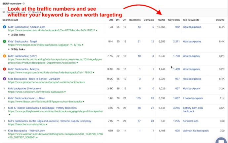Image resolution: width=228 pixels, height=143 pixels.
Task: Click the AR column header
Action: tap(111, 20)
